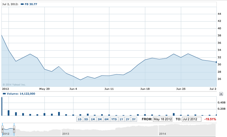
Task: Click the FB 30.77 legend label
Action: pos(31,4)
